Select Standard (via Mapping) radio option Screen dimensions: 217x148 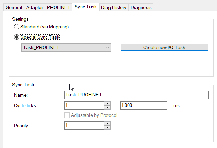tap(16, 27)
